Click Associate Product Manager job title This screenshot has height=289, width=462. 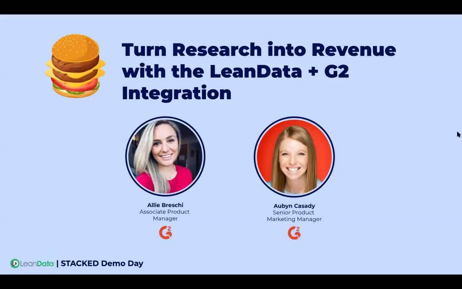click(164, 215)
